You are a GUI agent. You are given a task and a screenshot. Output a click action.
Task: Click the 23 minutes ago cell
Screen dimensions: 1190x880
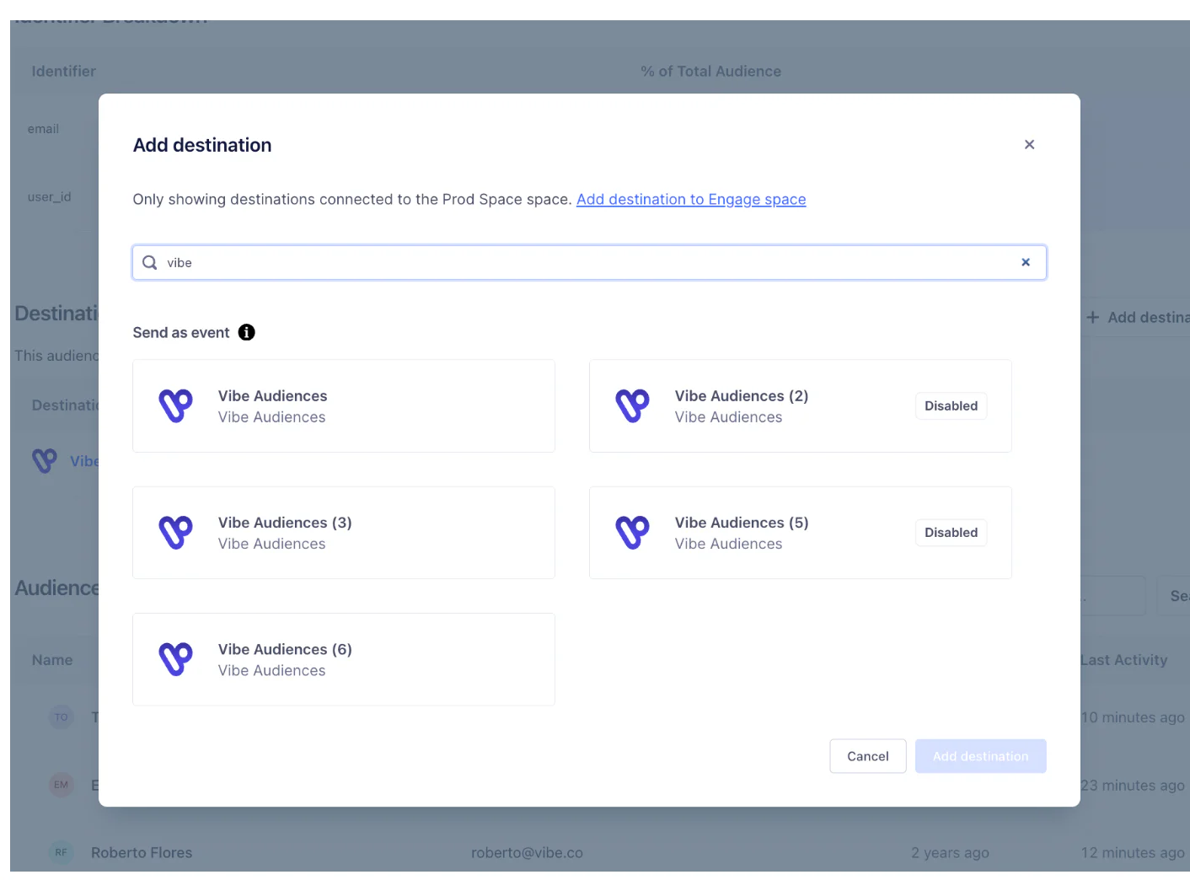[x=1133, y=785]
